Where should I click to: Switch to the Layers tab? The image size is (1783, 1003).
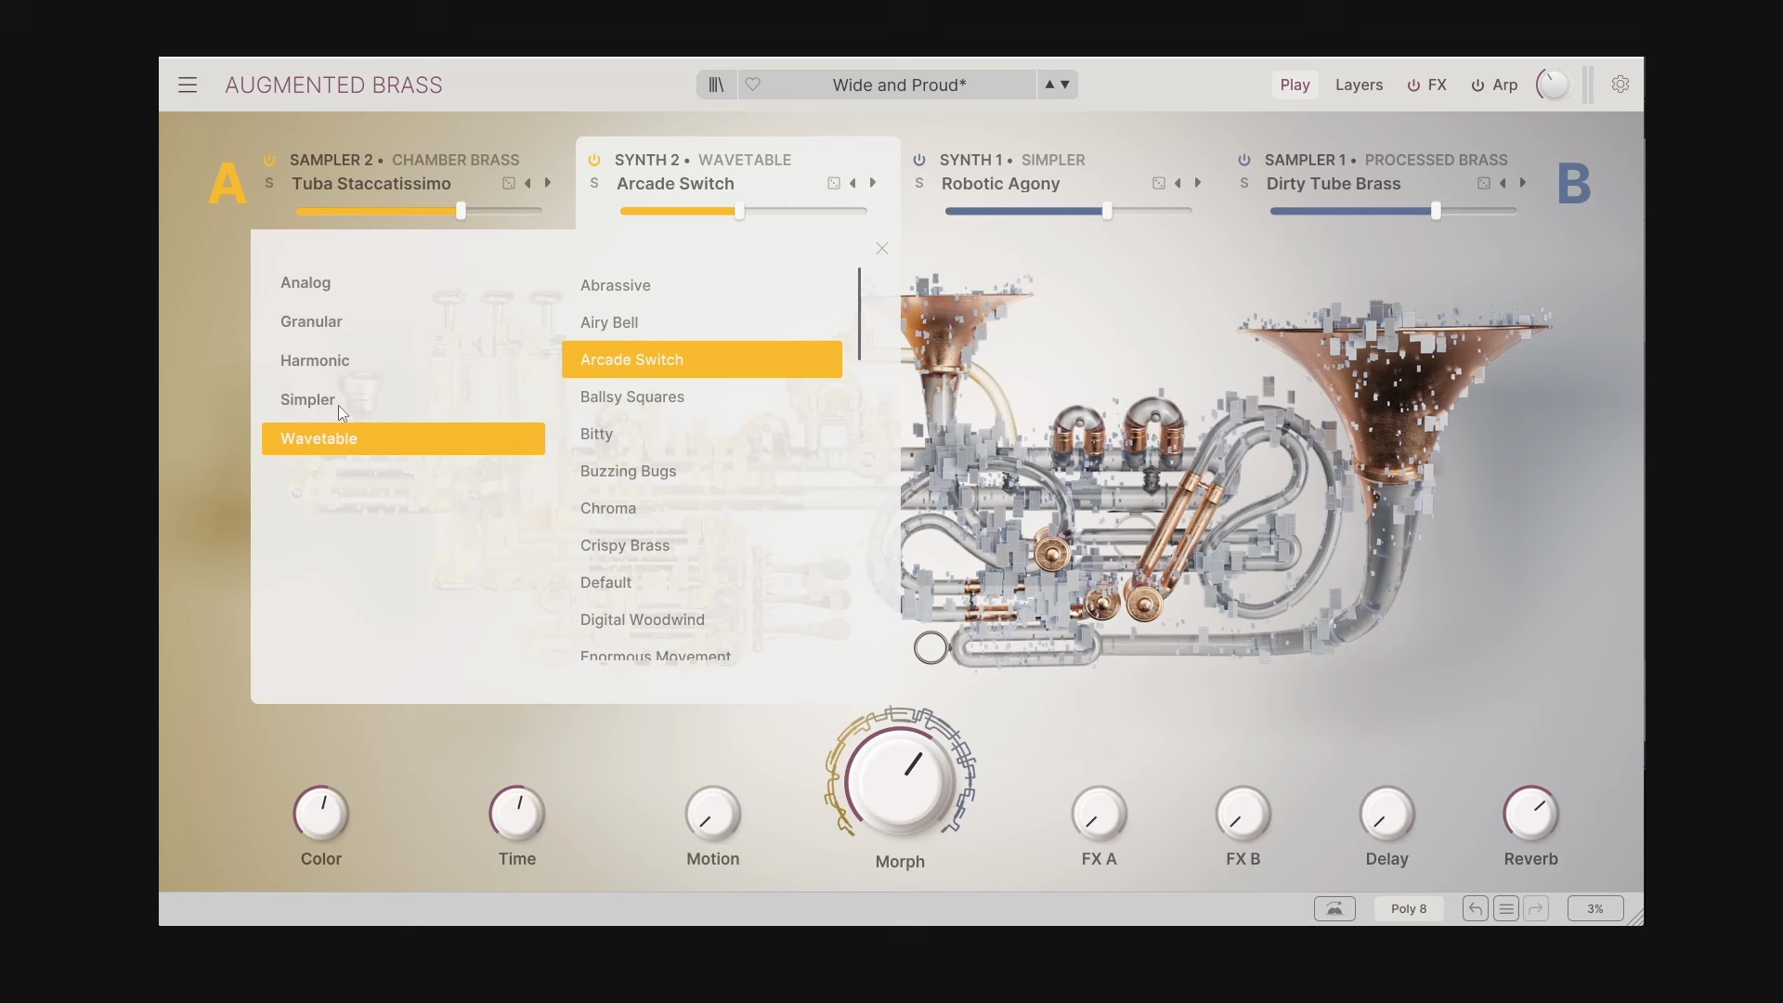(1359, 85)
